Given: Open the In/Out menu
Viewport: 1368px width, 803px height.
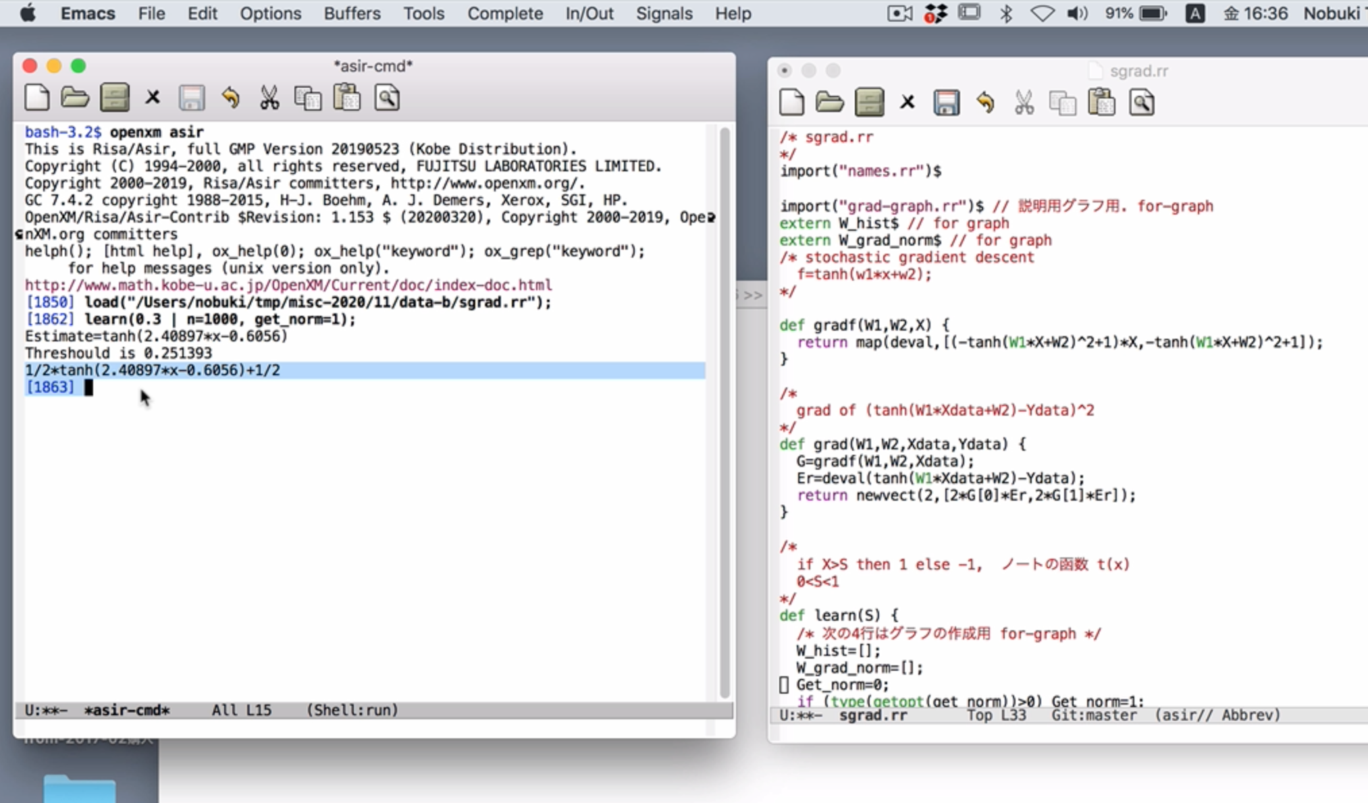Looking at the screenshot, I should [x=589, y=13].
